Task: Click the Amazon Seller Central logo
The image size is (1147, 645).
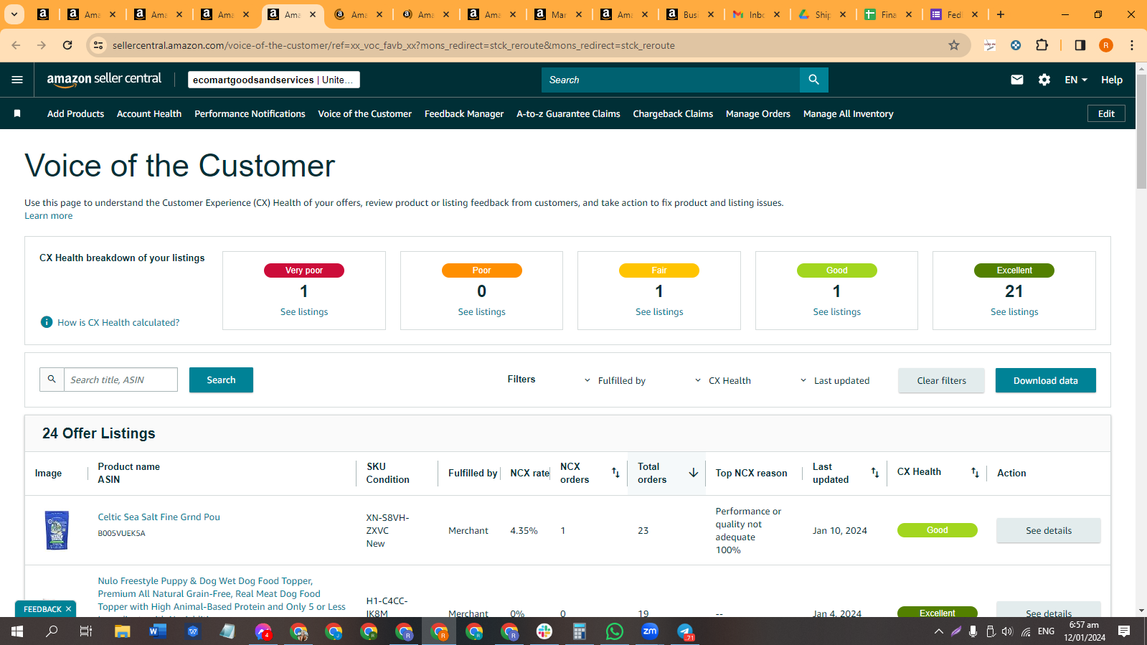Action: [x=104, y=80]
